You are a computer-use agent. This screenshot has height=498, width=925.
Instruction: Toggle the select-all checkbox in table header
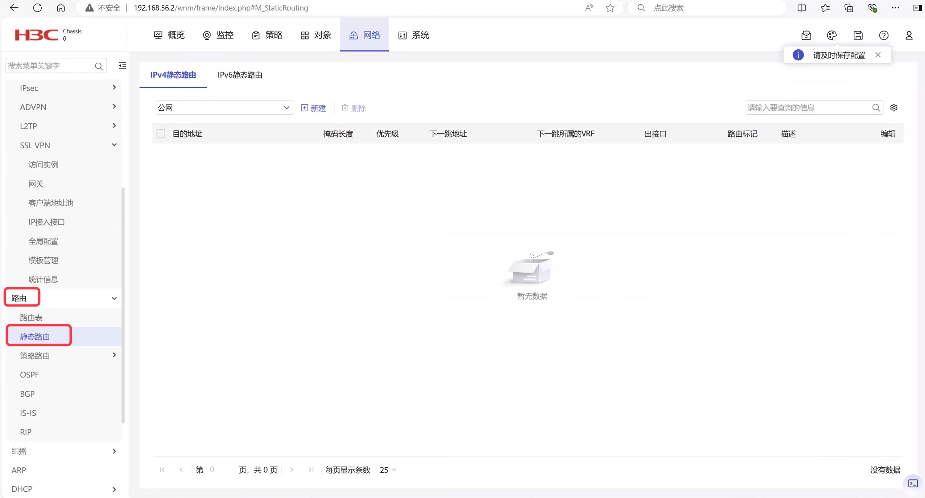tap(161, 134)
